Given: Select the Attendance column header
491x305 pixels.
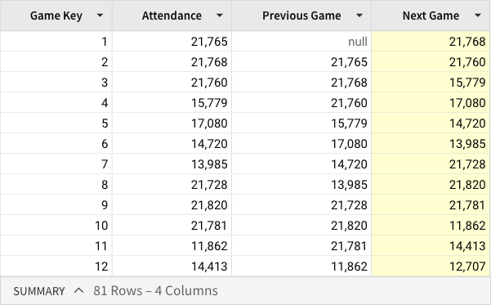Looking at the screenshot, I should (x=172, y=16).
